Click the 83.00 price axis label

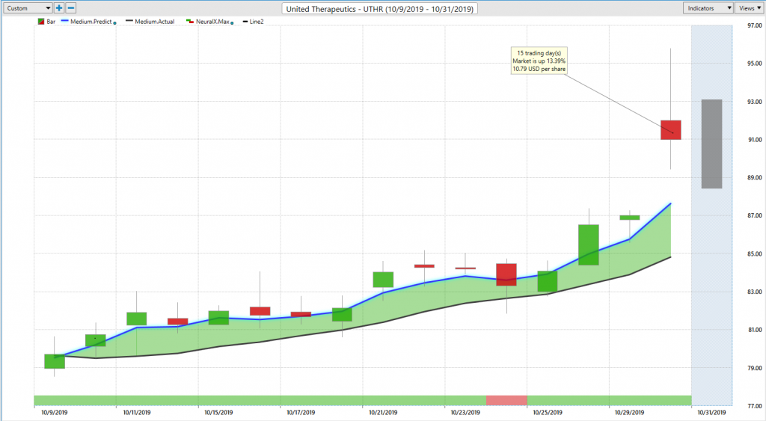click(x=755, y=292)
